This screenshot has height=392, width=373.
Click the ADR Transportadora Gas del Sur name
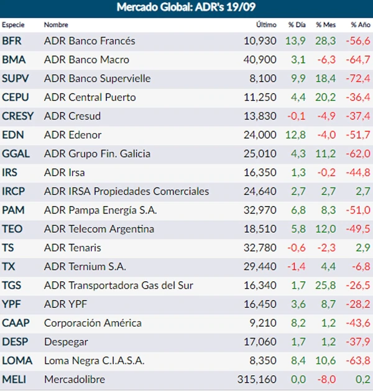click(x=118, y=285)
